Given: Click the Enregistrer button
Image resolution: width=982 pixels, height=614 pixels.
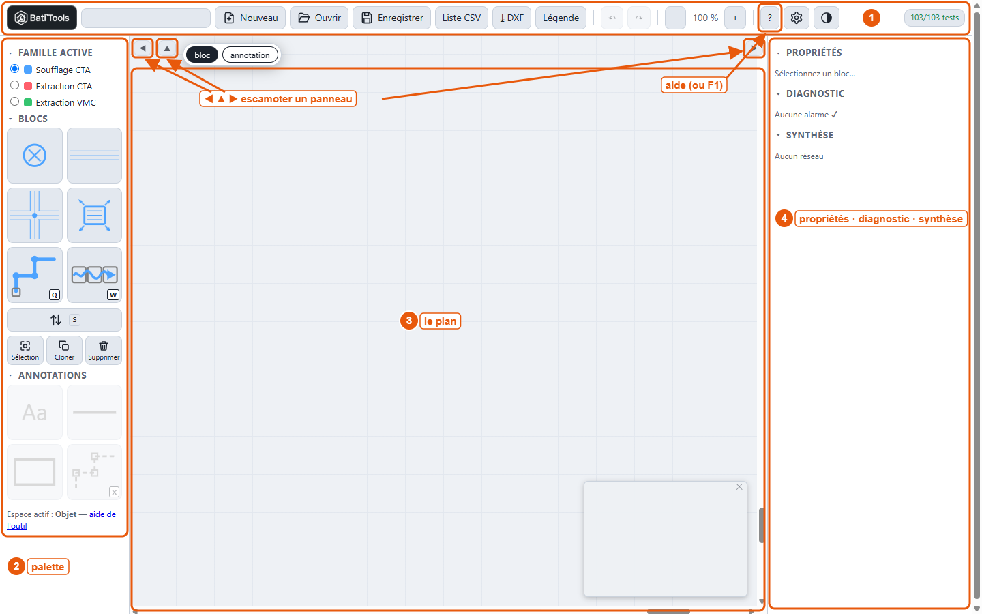Looking at the screenshot, I should pos(392,18).
